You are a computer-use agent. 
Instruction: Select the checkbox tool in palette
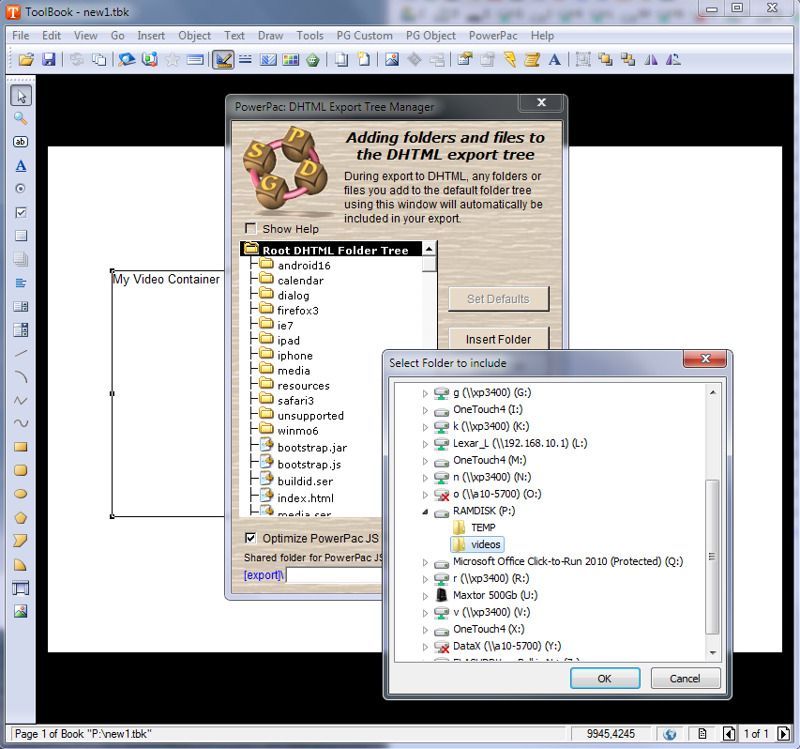21,212
